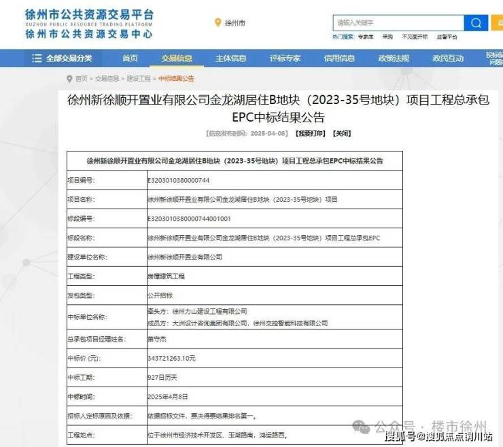Click 依据招标文件 award reason text

point(202,416)
